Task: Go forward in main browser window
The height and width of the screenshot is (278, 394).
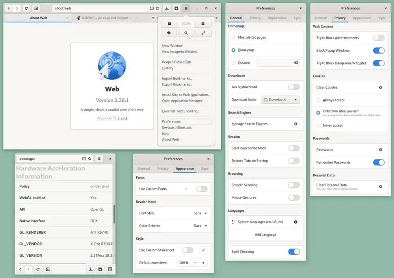Action: pos(17,8)
